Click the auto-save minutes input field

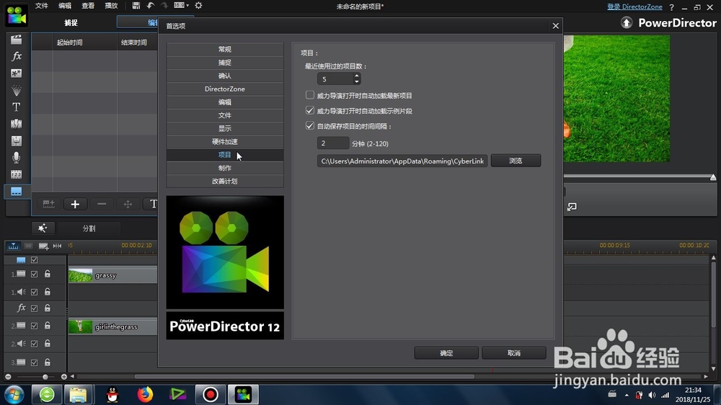333,143
